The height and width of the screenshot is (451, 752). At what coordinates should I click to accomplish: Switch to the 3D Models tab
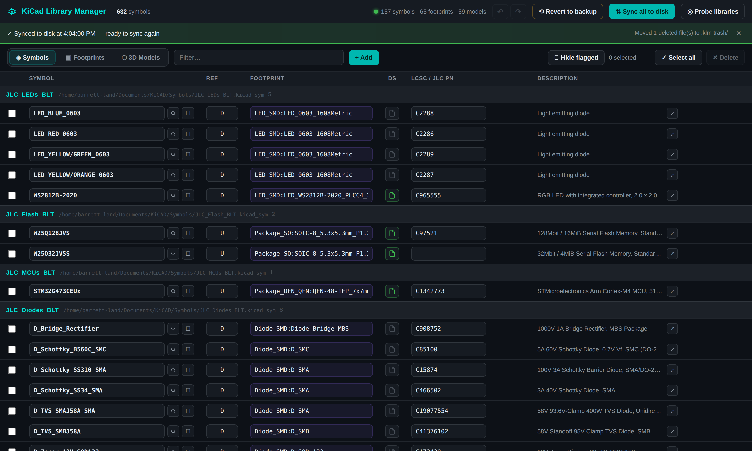point(140,57)
